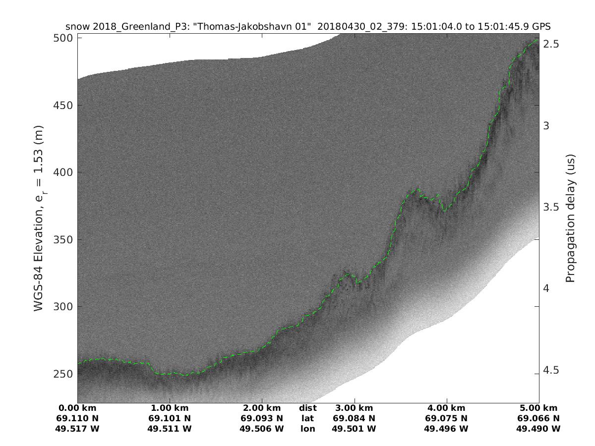Click the 0.00 km distance label

77,408
